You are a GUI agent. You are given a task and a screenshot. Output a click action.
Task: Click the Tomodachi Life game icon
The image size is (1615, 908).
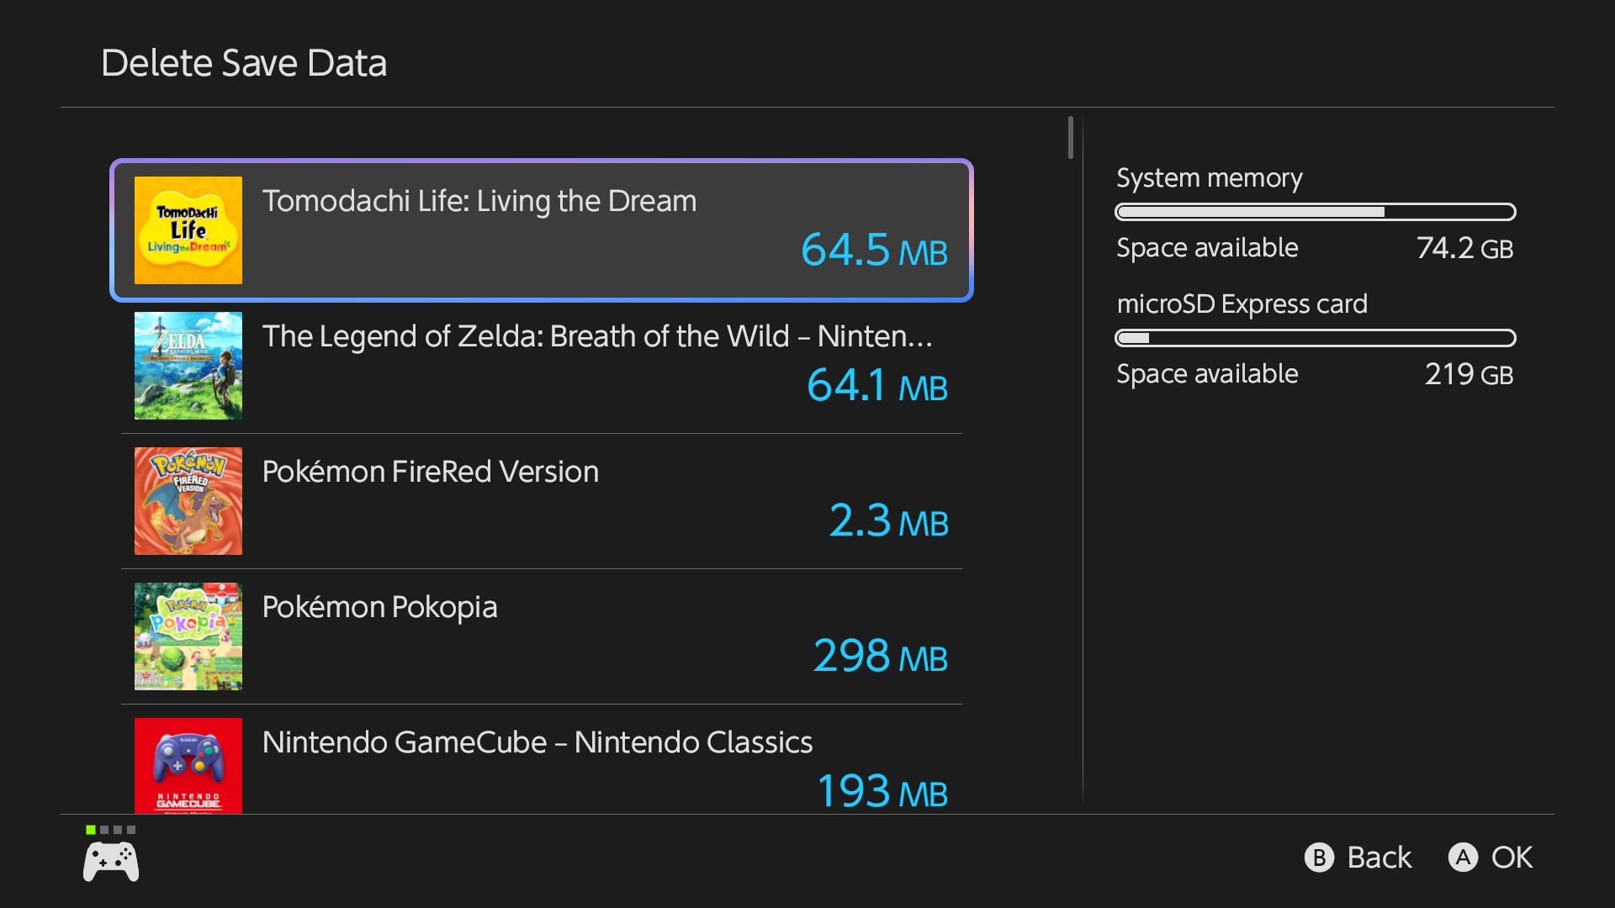tap(188, 230)
